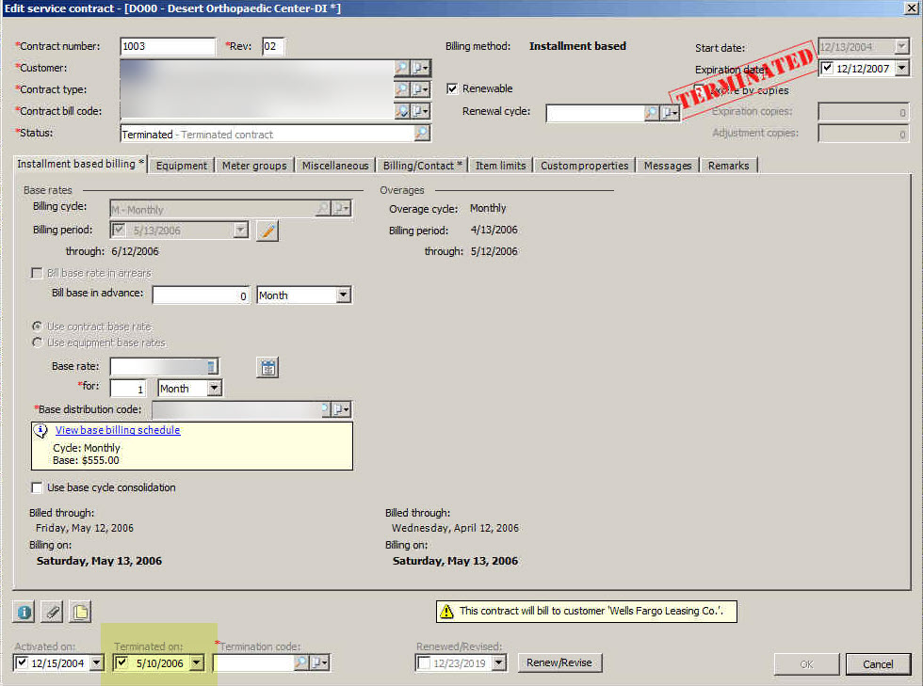Toggle the Use base cycle consolidation checkbox
The width and height of the screenshot is (923, 686).
coord(37,487)
